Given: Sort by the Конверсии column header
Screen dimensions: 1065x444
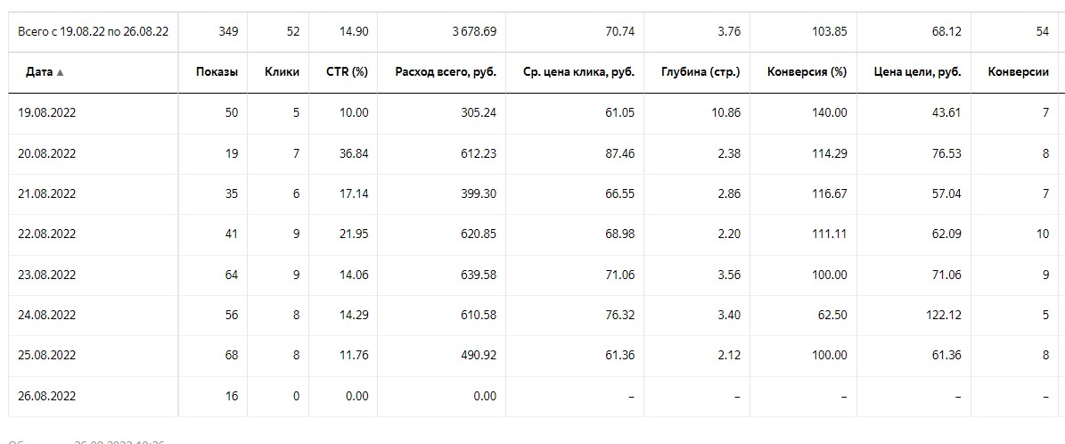Looking at the screenshot, I should tap(1018, 72).
